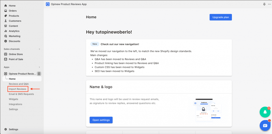Click the 'Hey tutopinewoberlo!' greeting
This screenshot has width=272, height=134.
point(109,32)
